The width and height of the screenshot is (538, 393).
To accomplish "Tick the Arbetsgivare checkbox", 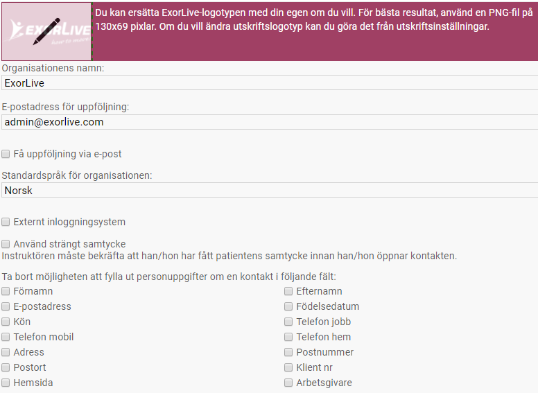I will [x=288, y=383].
